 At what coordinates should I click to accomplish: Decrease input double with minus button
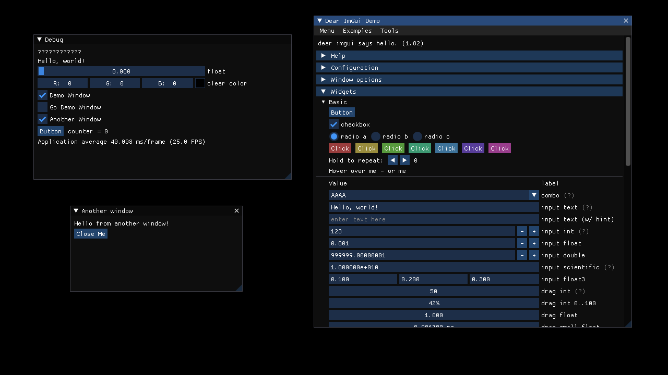[x=522, y=255]
